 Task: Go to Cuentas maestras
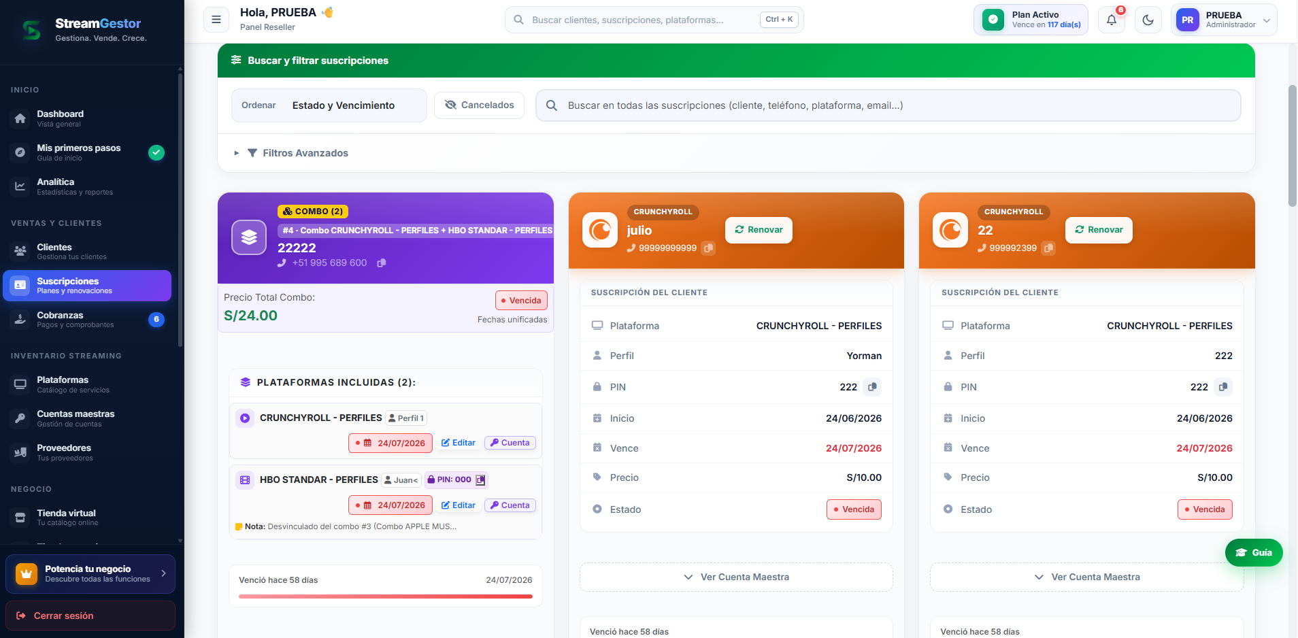87,418
